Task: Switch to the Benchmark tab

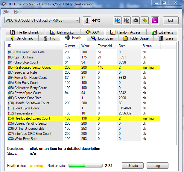Action: [x=22, y=38]
